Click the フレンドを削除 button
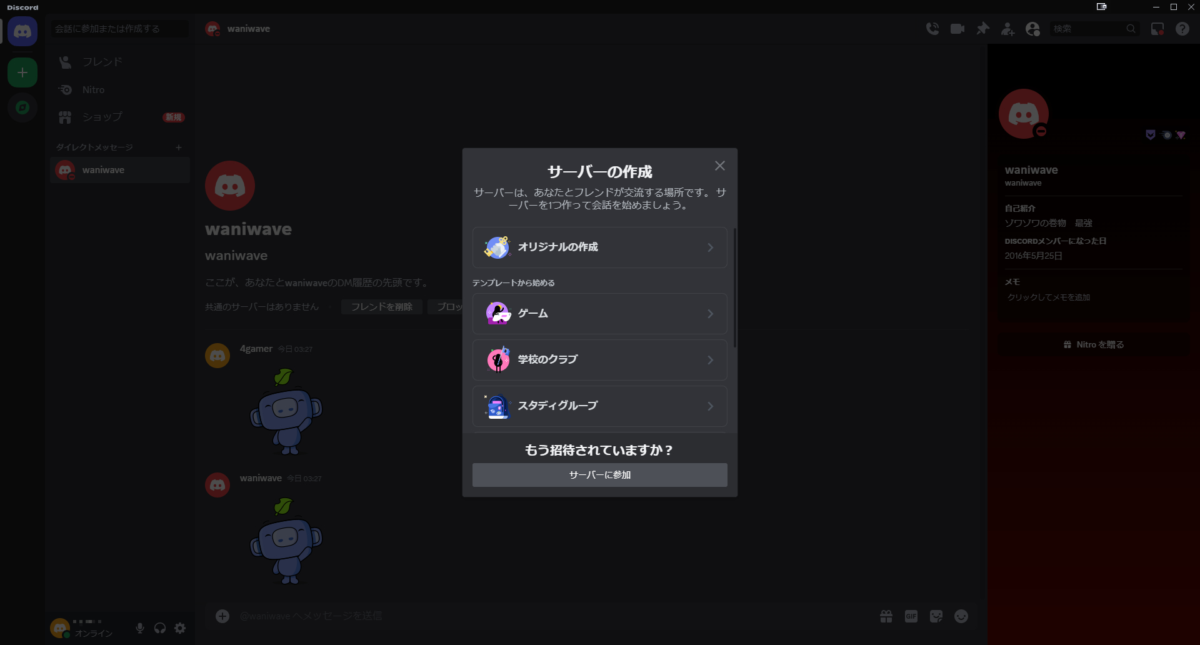1200x645 pixels. tap(382, 307)
